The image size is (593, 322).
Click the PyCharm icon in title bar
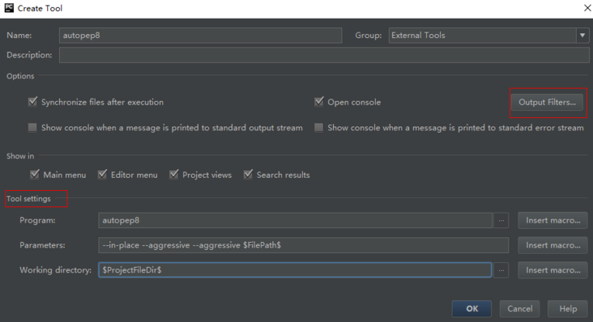(x=9, y=8)
